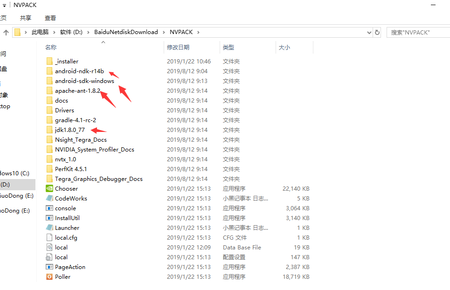
Task: Open quick access toolbar dropdown arrow
Action: pos(4,5)
